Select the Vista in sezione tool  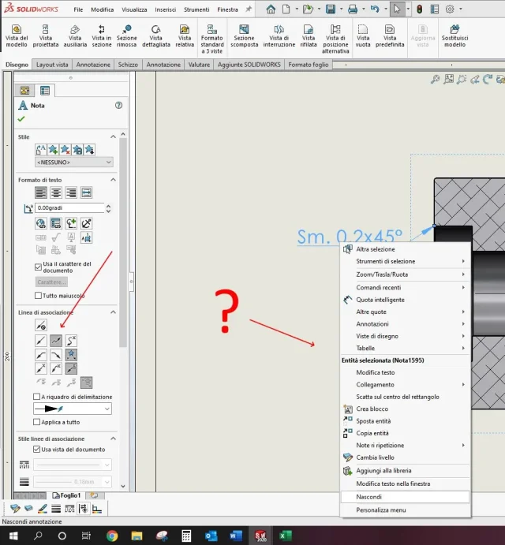pos(101,36)
